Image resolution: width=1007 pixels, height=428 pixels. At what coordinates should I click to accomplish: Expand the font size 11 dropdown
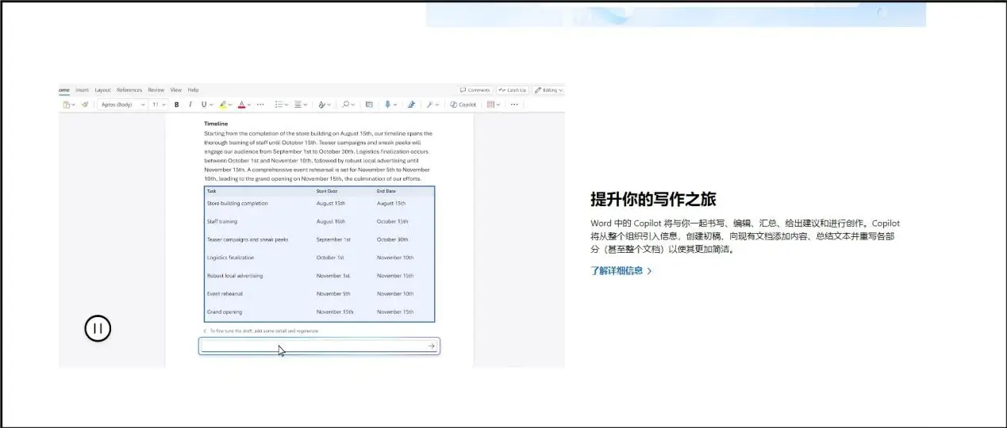(163, 105)
